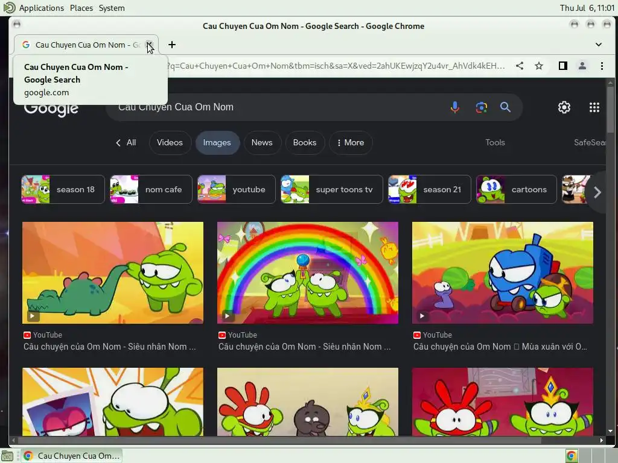Select the super toons tv chip

(331, 189)
